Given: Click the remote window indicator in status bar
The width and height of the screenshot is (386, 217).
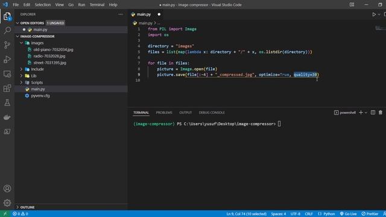Looking at the screenshot, I should pos(5,214).
